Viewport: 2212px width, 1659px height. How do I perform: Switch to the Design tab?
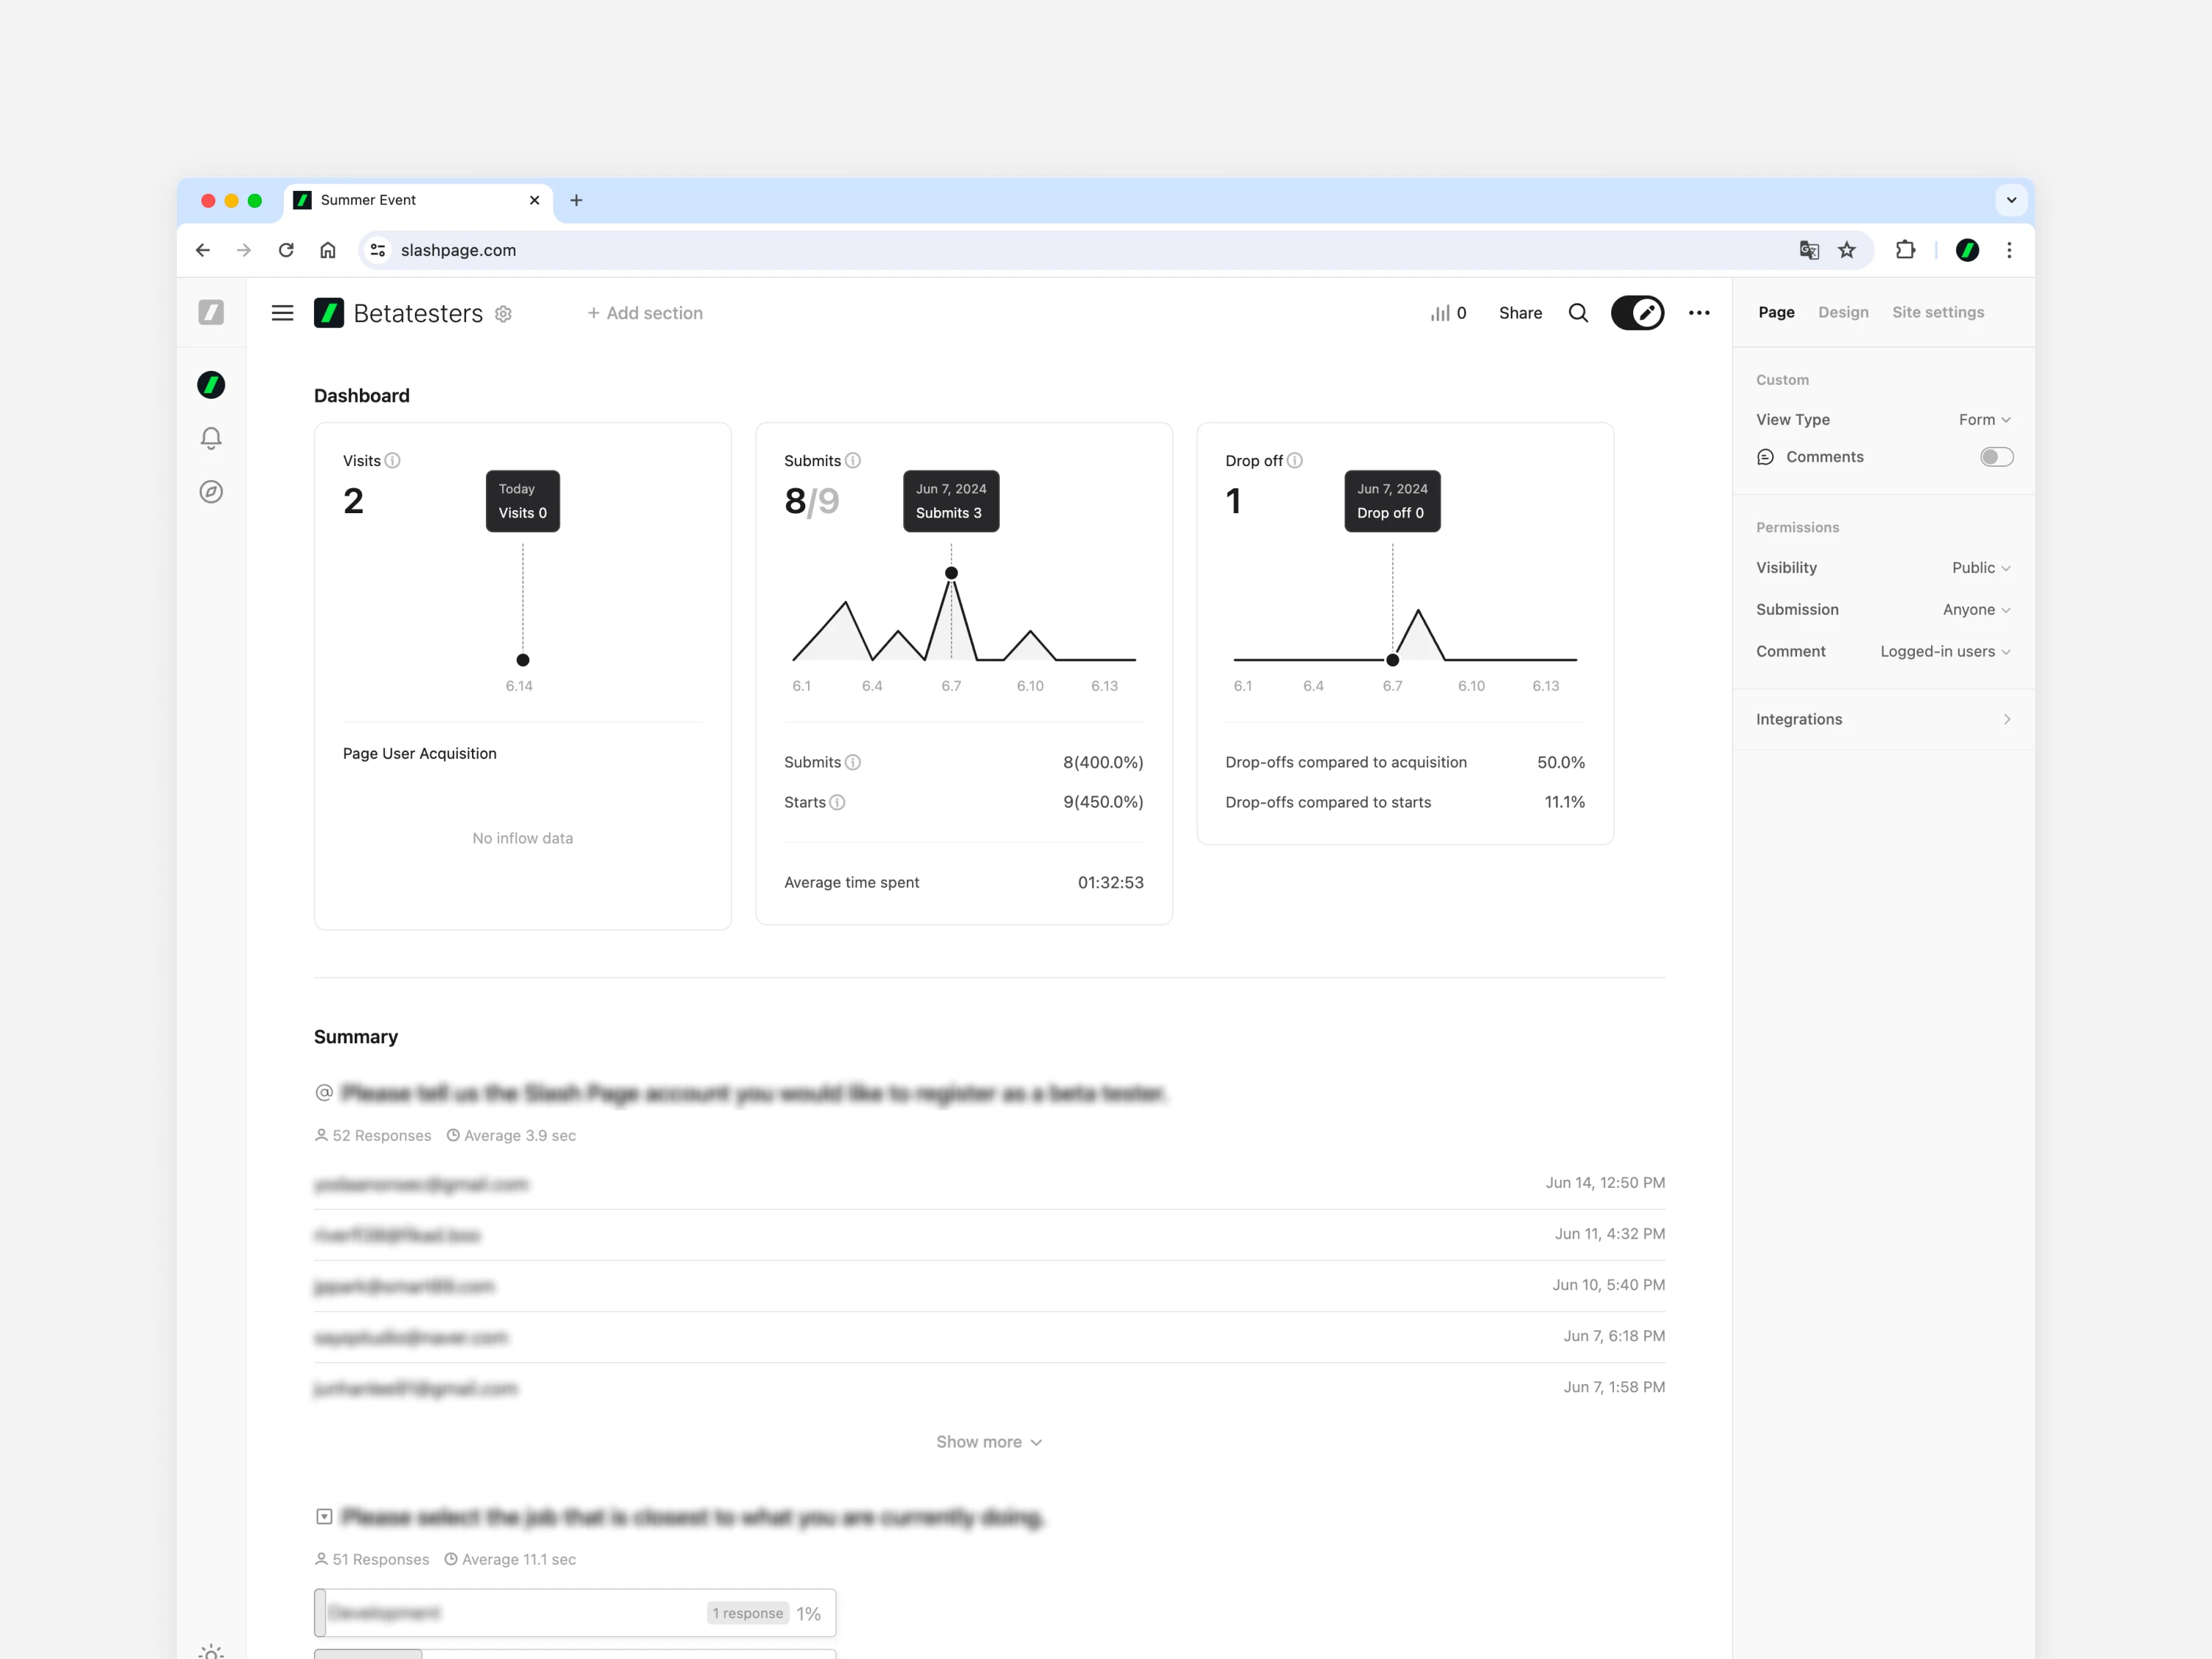pos(1843,312)
